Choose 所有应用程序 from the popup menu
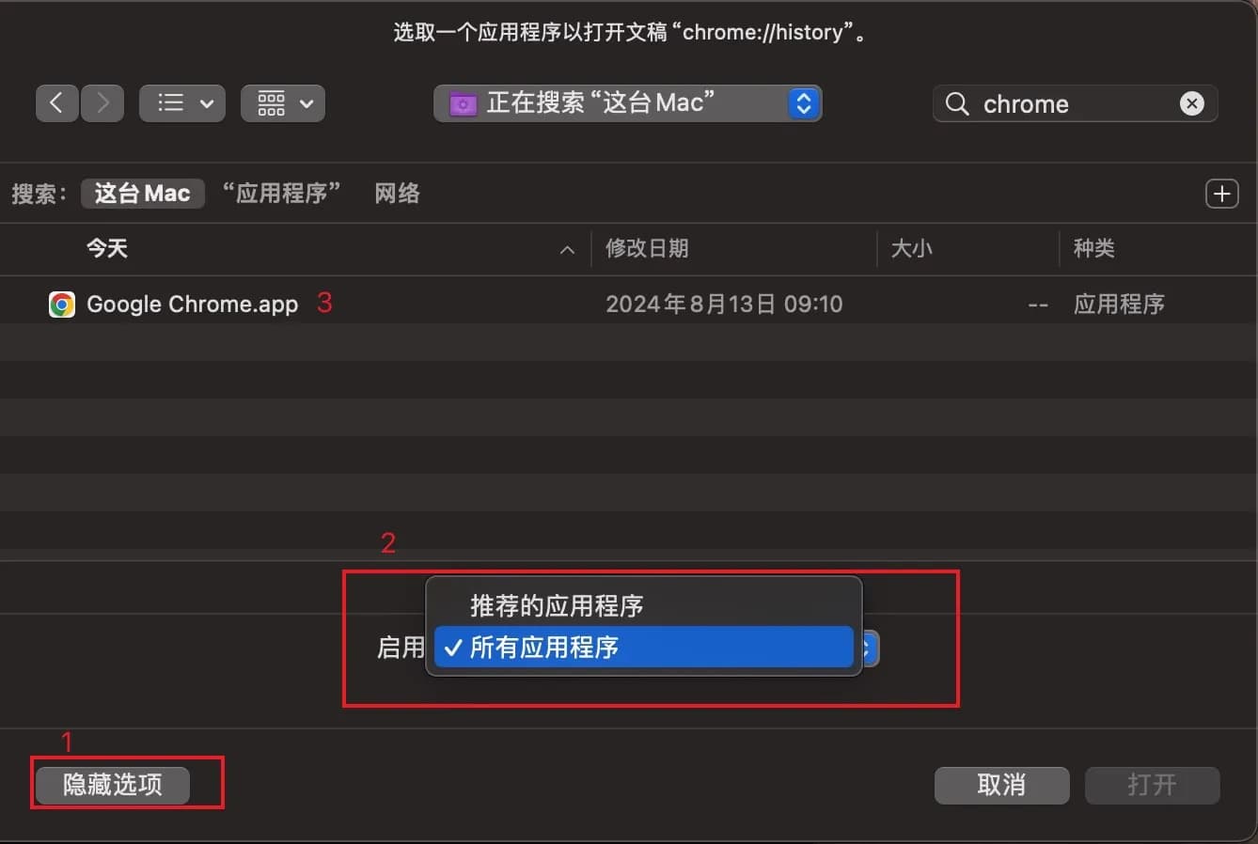Viewport: 1258px width, 844px height. click(643, 648)
